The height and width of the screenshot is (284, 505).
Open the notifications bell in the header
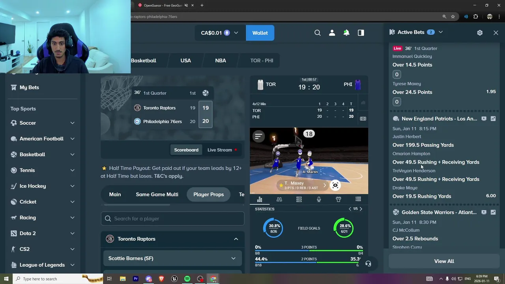[x=346, y=33]
